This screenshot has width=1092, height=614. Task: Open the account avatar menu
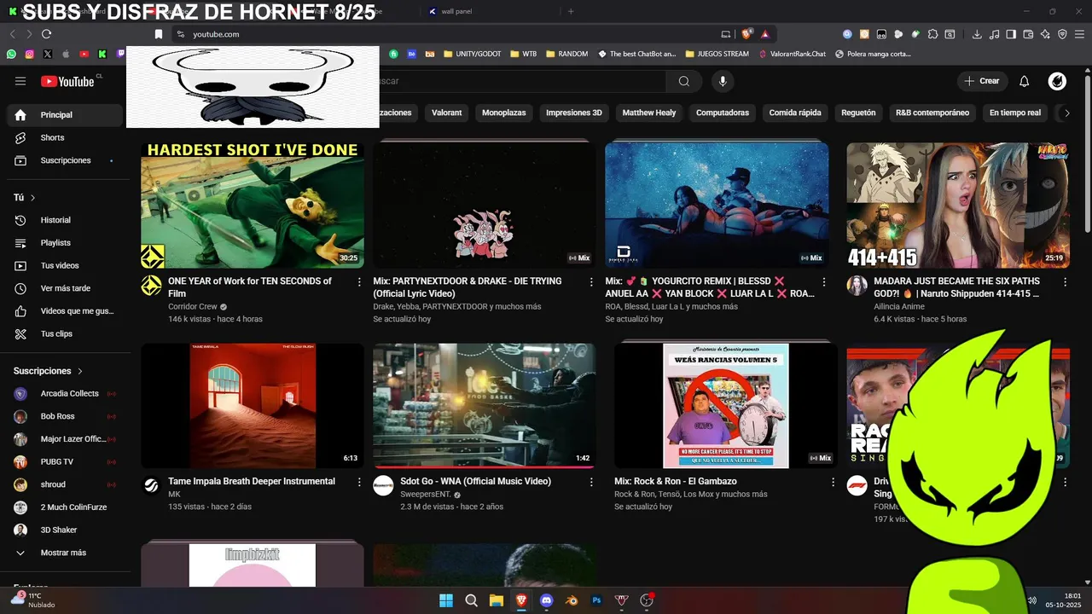tap(1057, 81)
